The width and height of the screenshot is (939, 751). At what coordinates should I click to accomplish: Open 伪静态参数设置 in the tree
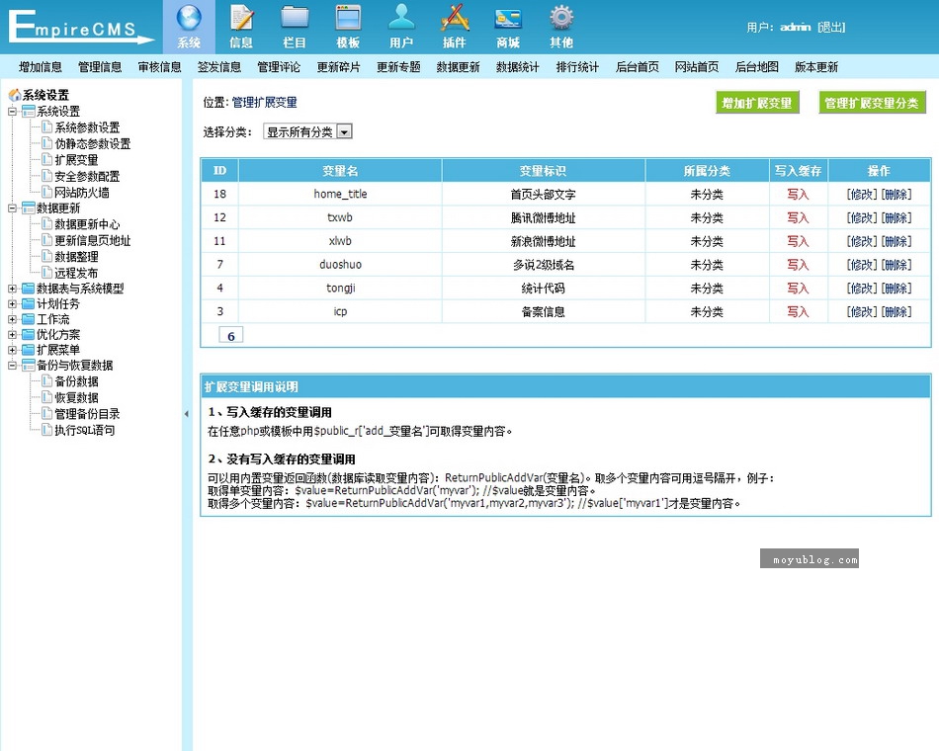93,143
